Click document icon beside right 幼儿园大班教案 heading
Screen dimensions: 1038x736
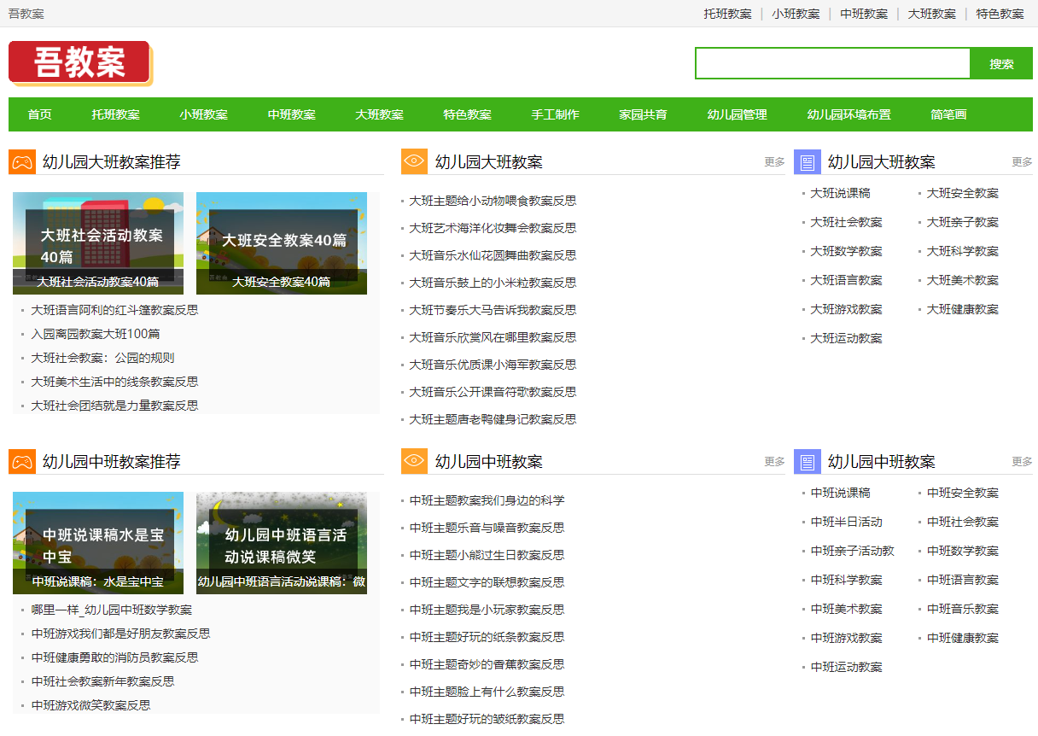pyautogui.click(x=808, y=161)
